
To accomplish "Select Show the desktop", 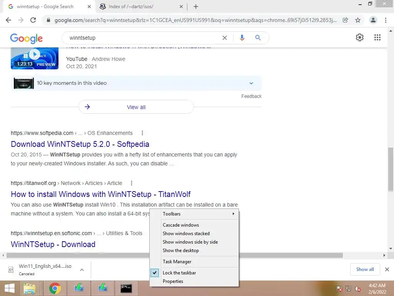I will pyautogui.click(x=194, y=251).
